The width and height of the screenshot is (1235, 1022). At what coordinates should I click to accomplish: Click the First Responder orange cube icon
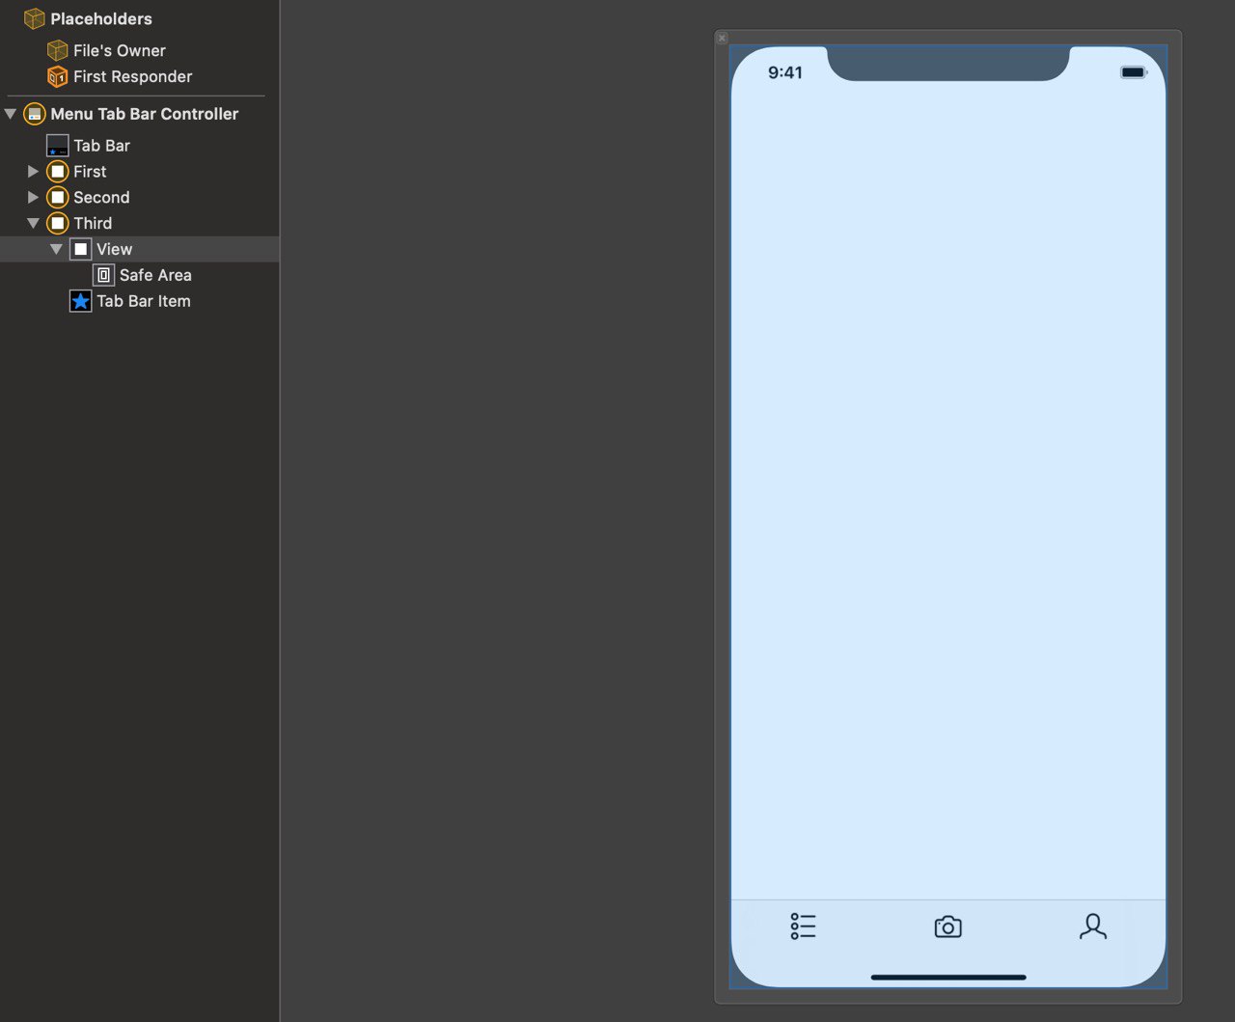(58, 76)
